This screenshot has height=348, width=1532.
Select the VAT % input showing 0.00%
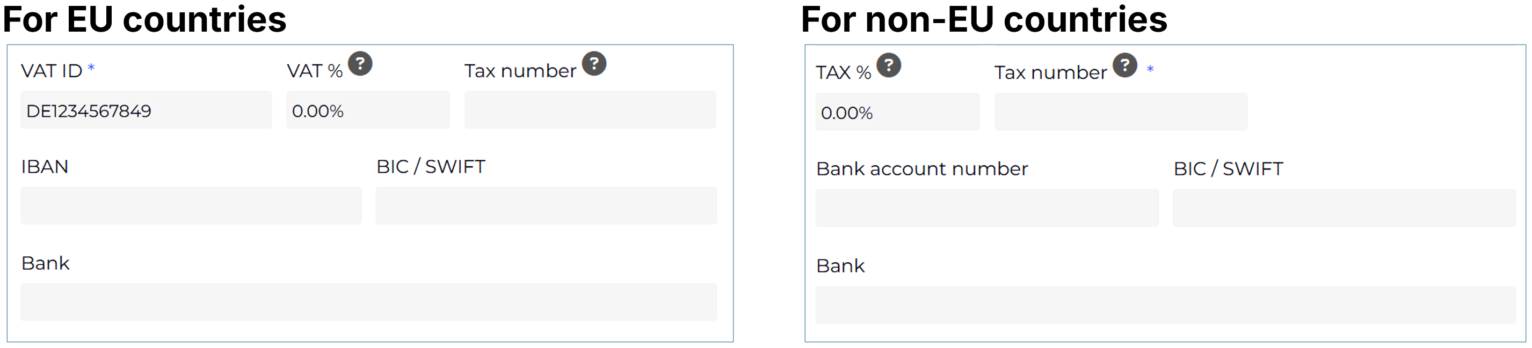pyautogui.click(x=368, y=110)
